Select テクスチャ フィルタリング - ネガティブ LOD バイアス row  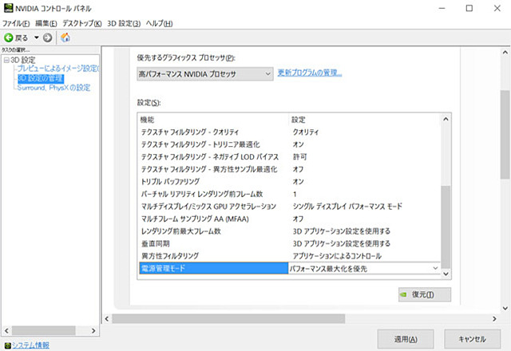[x=289, y=156]
